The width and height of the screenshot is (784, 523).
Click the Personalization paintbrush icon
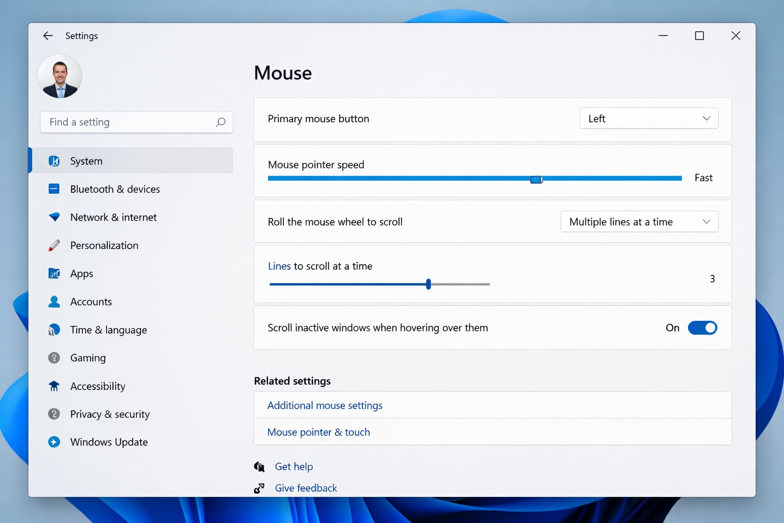54,245
